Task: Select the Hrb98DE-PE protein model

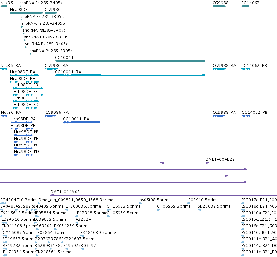Action: click(x=22, y=129)
